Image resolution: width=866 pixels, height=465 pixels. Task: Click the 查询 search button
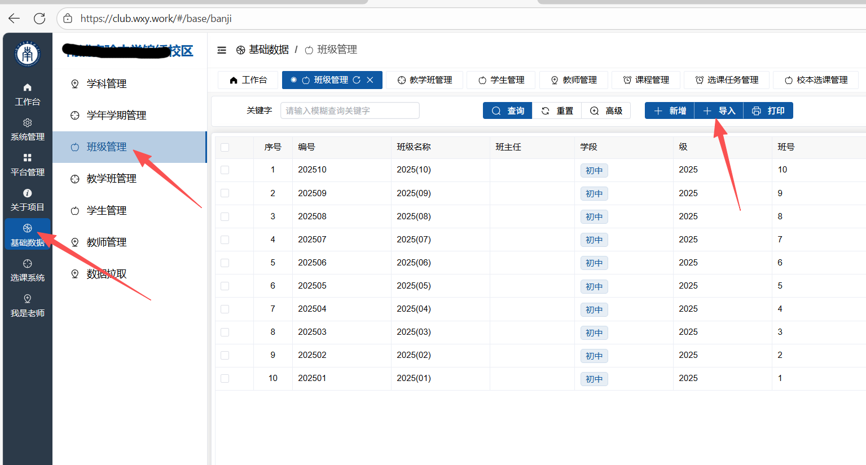coord(508,111)
